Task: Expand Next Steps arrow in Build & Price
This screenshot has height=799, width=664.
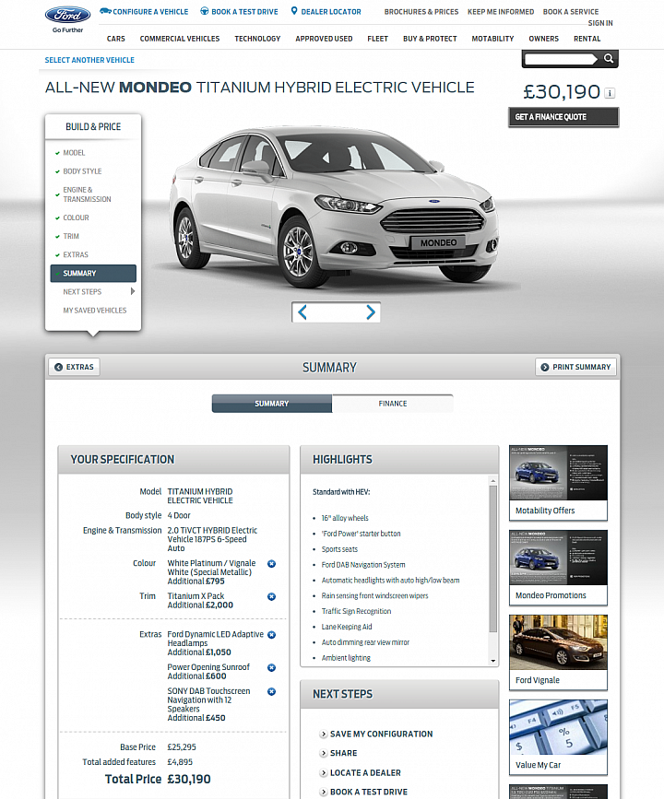Action: (133, 291)
